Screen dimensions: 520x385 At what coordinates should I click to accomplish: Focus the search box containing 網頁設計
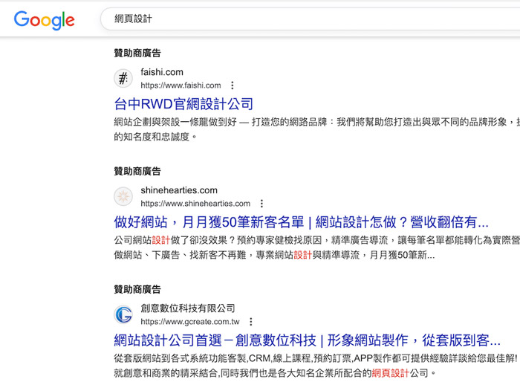point(310,19)
